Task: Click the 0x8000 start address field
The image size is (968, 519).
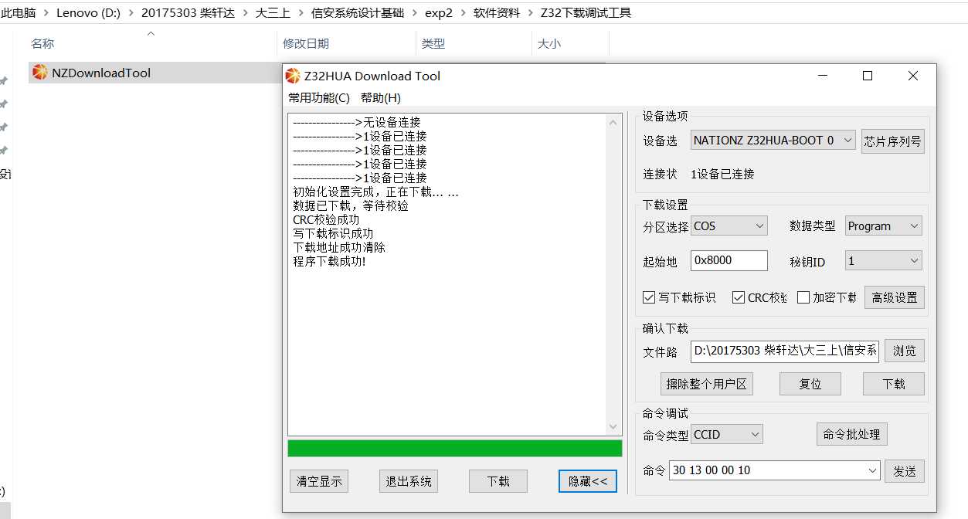Action: [729, 261]
